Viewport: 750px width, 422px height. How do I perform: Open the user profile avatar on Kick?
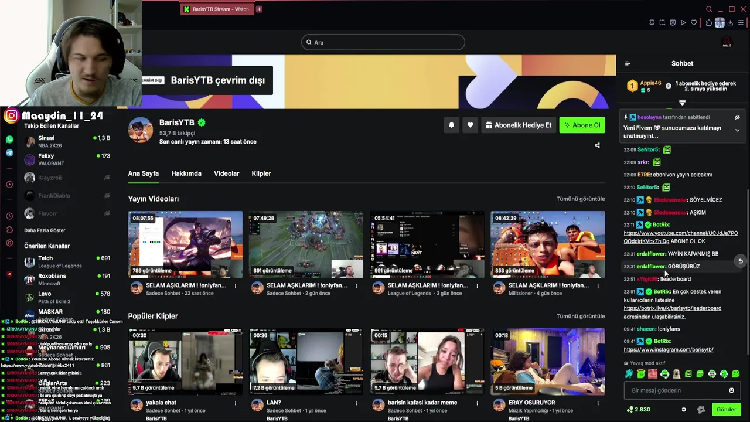[726, 43]
